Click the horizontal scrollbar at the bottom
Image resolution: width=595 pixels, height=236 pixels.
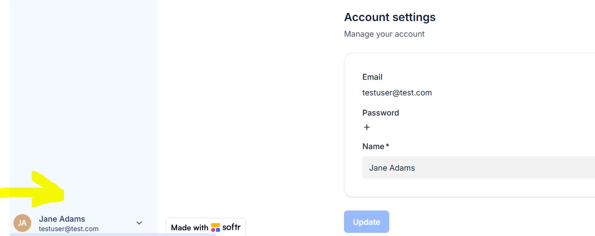pos(112,234)
